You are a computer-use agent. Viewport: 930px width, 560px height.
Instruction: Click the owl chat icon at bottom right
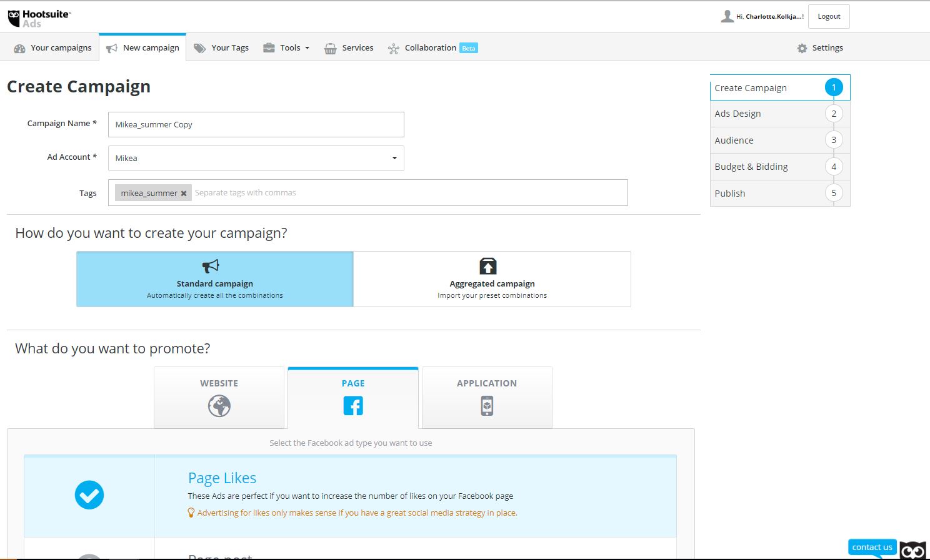(x=912, y=550)
